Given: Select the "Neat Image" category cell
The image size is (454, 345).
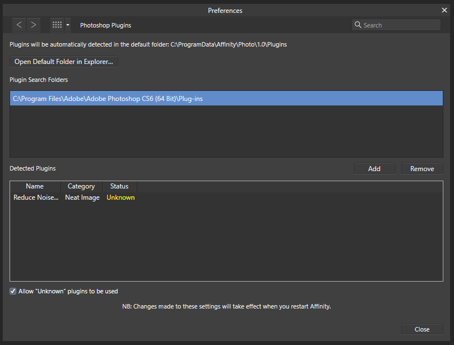Looking at the screenshot, I should pyautogui.click(x=82, y=197).
